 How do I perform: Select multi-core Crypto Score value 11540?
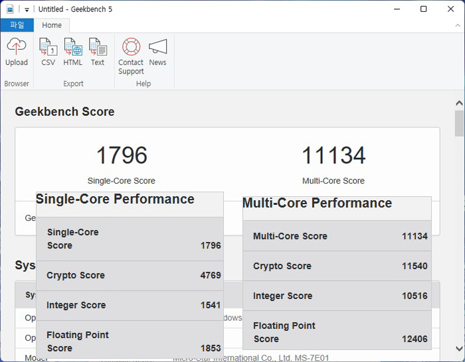tap(415, 266)
